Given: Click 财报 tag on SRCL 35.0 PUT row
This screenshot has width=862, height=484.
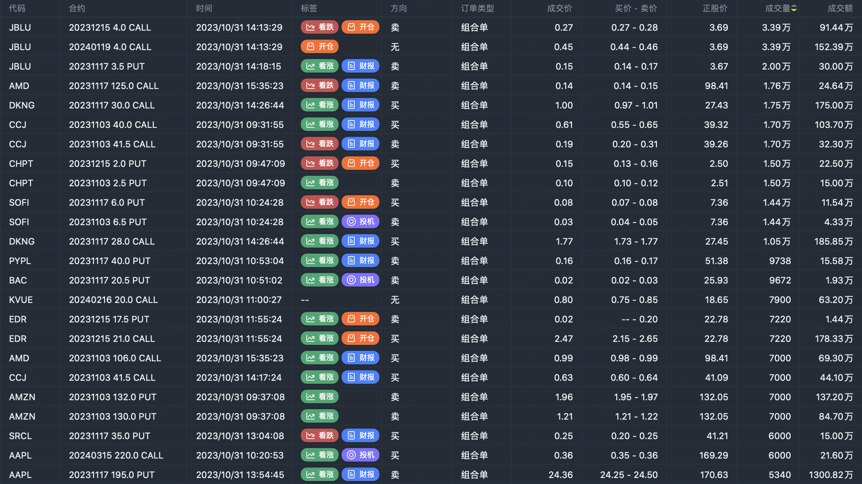Looking at the screenshot, I should [x=361, y=435].
